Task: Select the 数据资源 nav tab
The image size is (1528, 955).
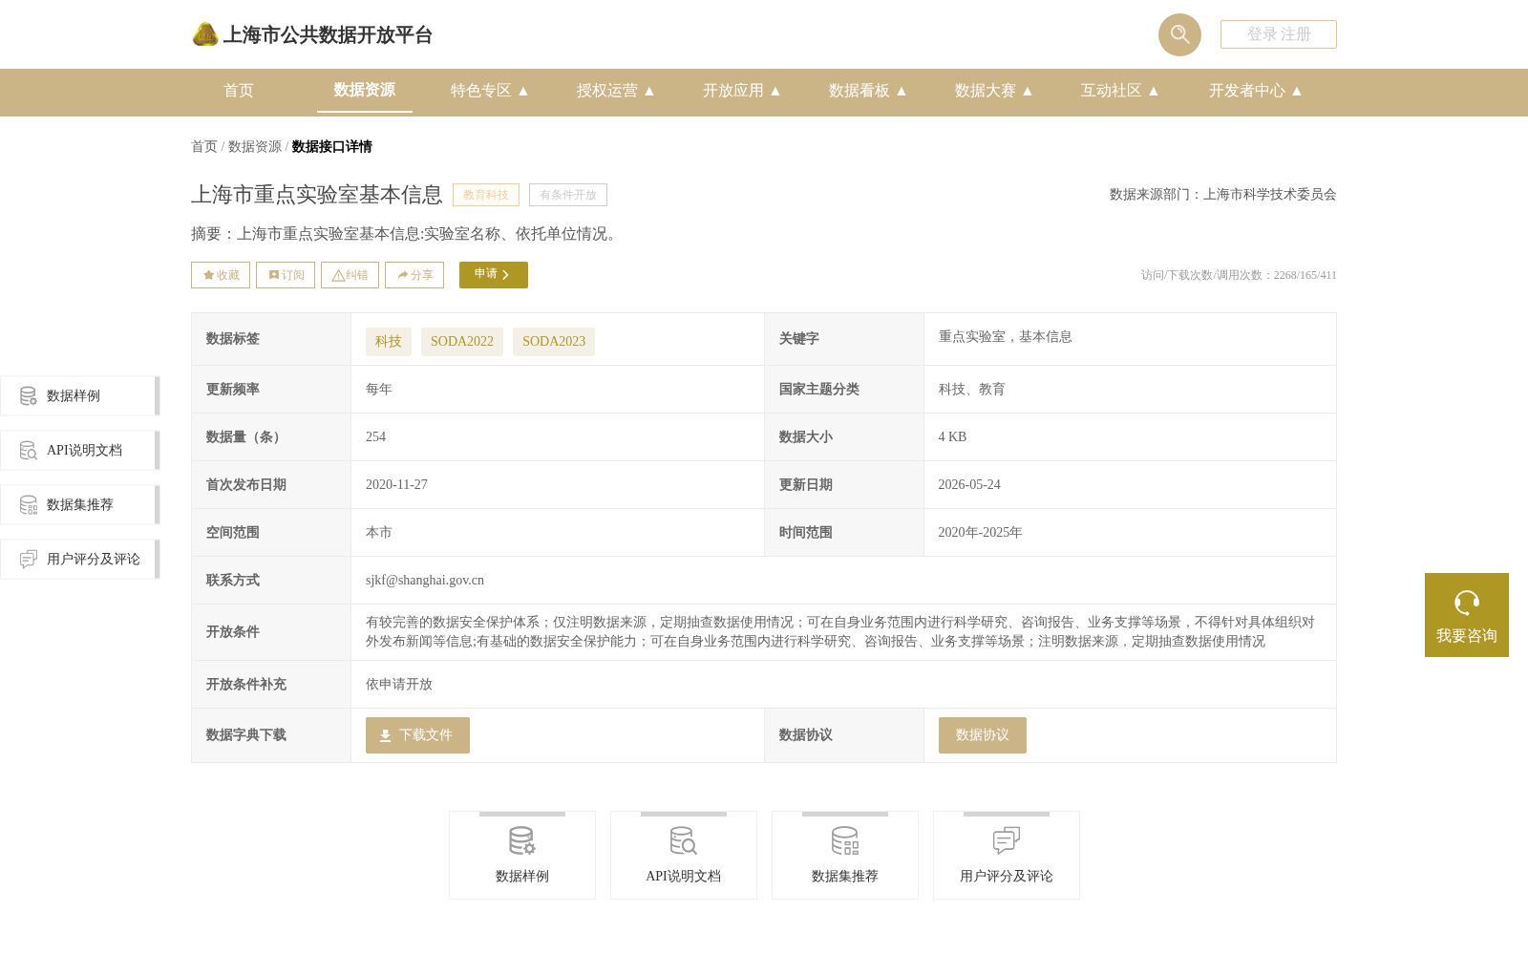Action: point(365,91)
